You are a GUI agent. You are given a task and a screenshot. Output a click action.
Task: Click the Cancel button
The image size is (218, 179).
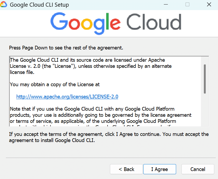[197, 169]
